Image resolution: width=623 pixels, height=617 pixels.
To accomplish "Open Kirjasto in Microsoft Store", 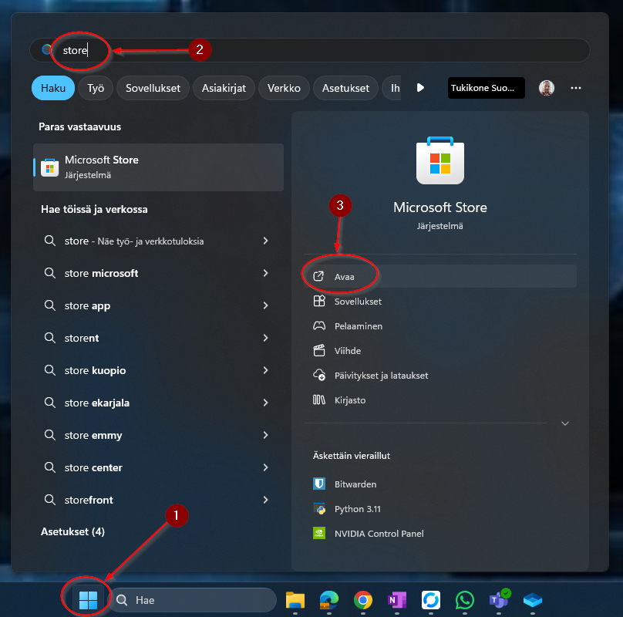I will [440, 400].
